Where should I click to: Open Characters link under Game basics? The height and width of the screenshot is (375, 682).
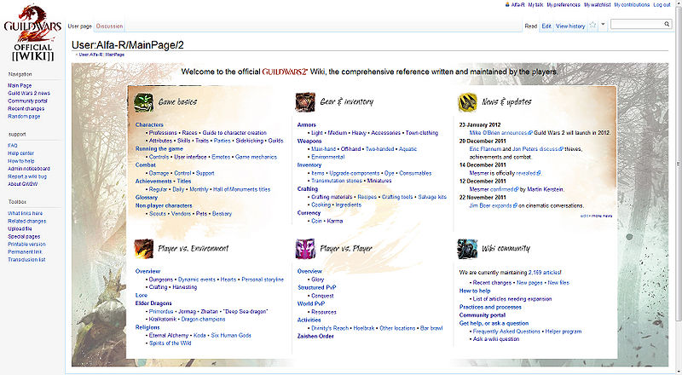tap(149, 124)
